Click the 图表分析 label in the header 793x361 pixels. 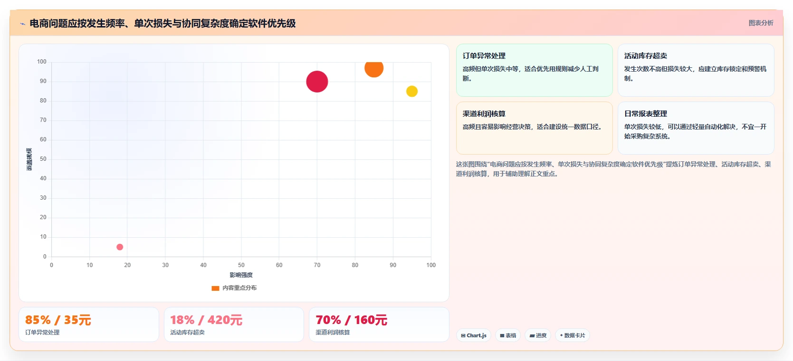[761, 23]
